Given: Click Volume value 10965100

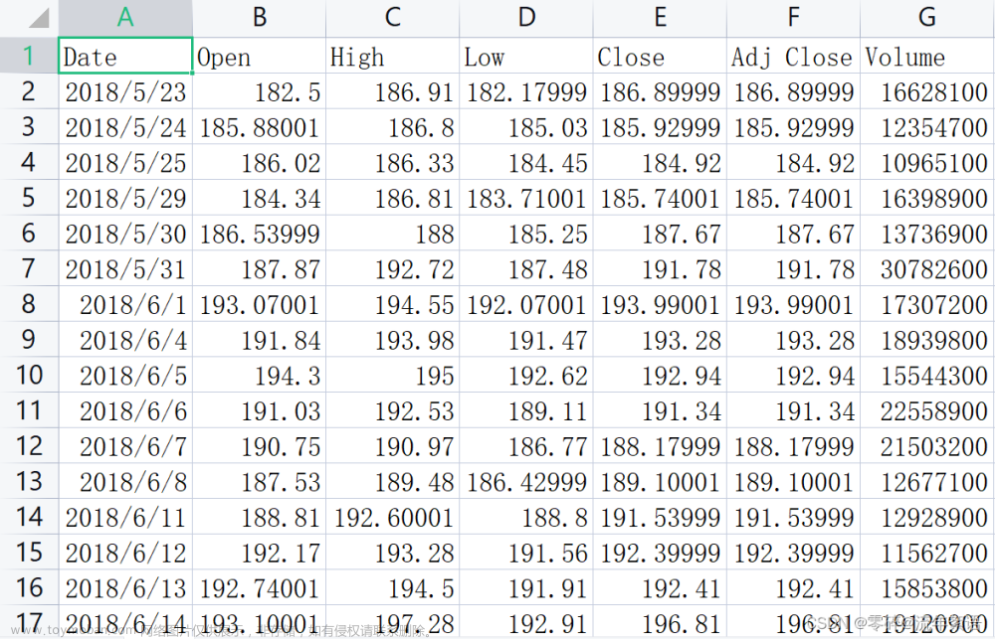Looking at the screenshot, I should (x=927, y=162).
